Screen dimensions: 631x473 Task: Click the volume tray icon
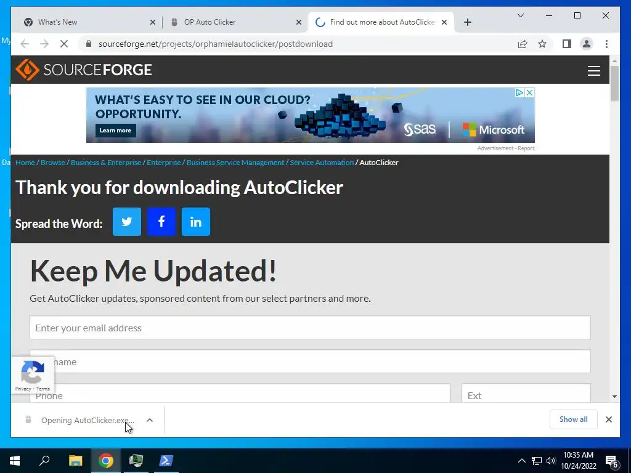(x=551, y=461)
